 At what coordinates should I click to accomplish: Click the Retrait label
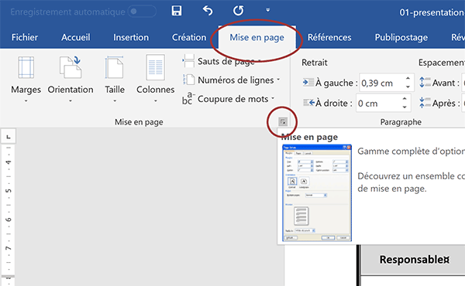click(315, 63)
